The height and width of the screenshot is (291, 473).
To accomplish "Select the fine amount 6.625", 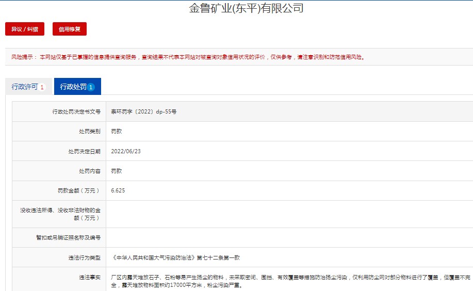I will [x=118, y=190].
